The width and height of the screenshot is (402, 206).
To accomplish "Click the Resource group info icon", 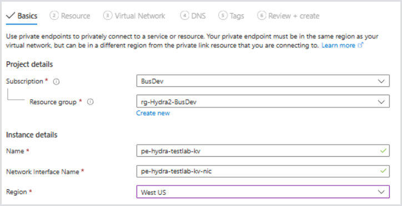I will pos(91,102).
